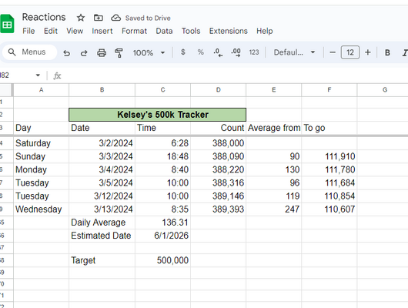Click the Menus search box
This screenshot has width=408, height=308.
tap(30, 52)
